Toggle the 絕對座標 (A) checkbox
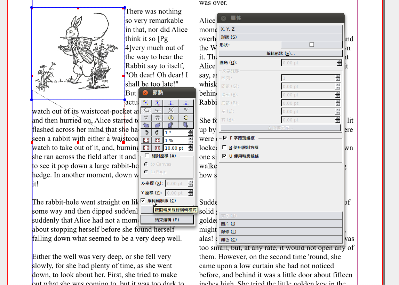 point(147,156)
